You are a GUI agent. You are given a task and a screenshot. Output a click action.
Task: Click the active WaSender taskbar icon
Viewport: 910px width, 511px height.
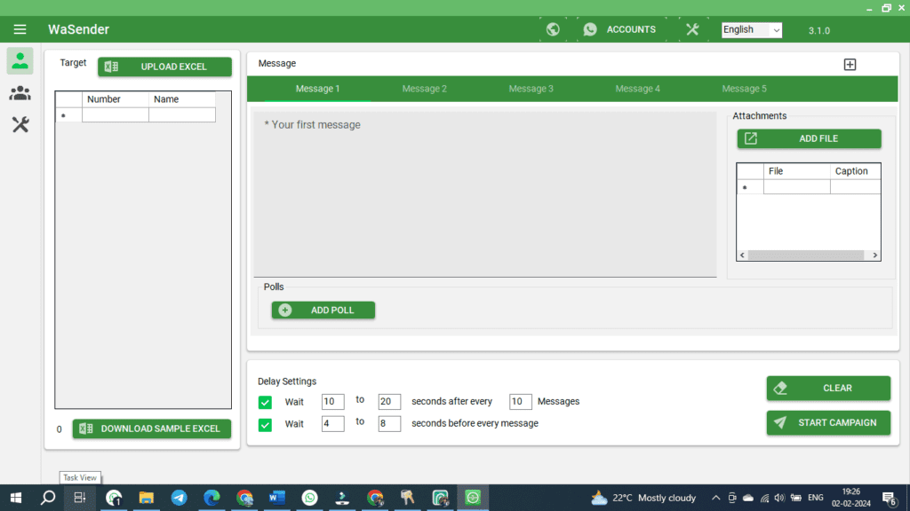[x=473, y=498]
